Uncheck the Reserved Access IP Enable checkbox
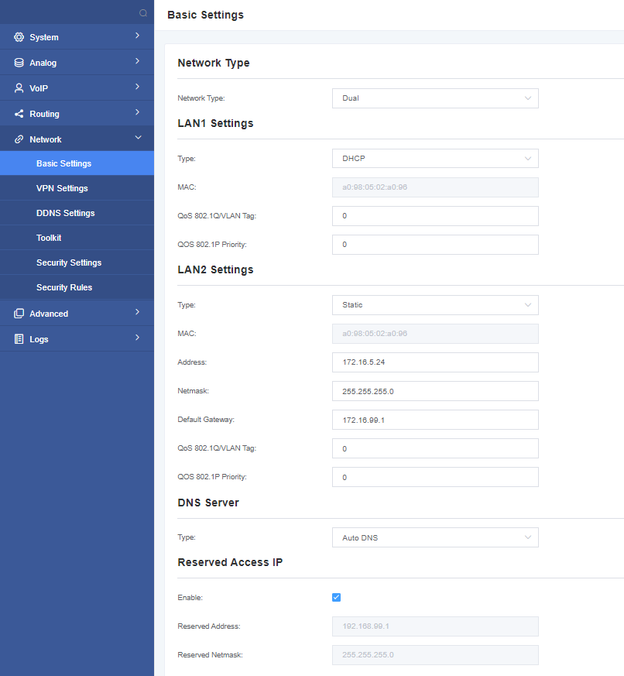 [337, 597]
